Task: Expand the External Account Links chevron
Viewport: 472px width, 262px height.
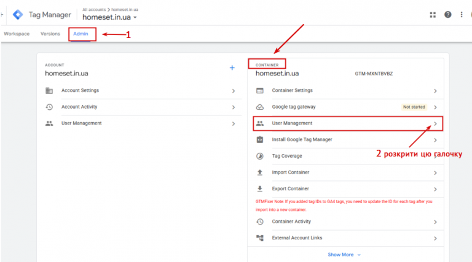Action: click(x=435, y=238)
